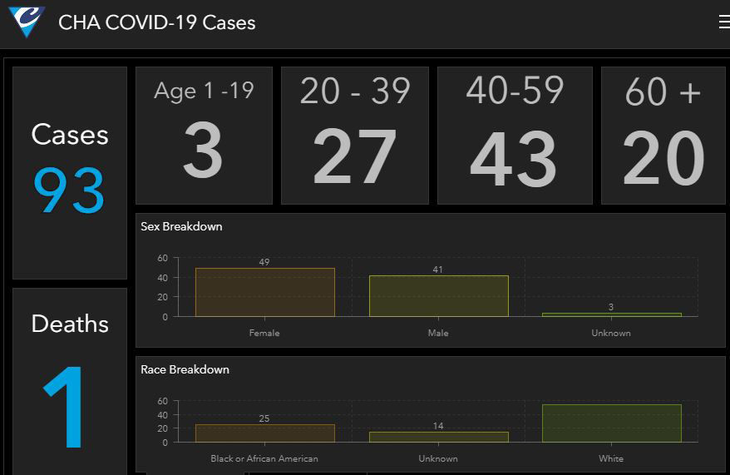Click the Male axis label

click(438, 333)
